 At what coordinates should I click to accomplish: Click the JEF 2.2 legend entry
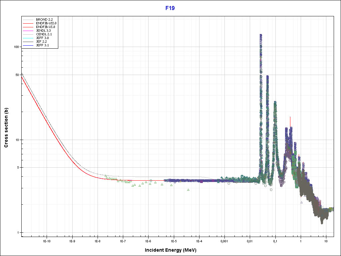42,41
